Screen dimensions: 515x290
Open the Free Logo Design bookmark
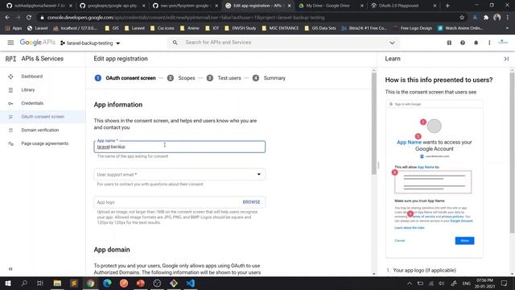click(412, 28)
